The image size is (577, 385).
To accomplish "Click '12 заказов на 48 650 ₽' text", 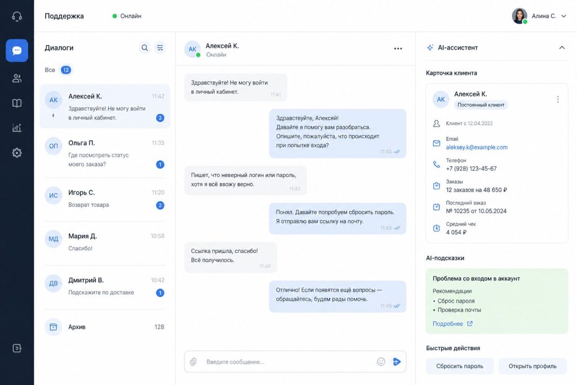I will [x=476, y=190].
